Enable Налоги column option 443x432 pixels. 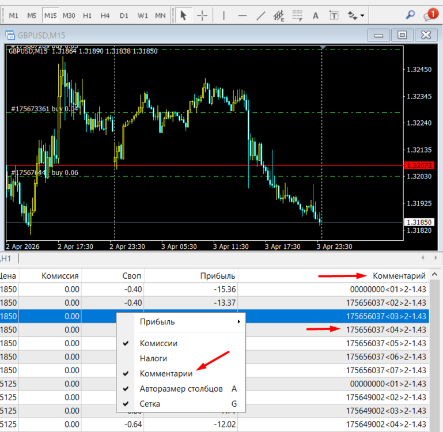click(181, 358)
